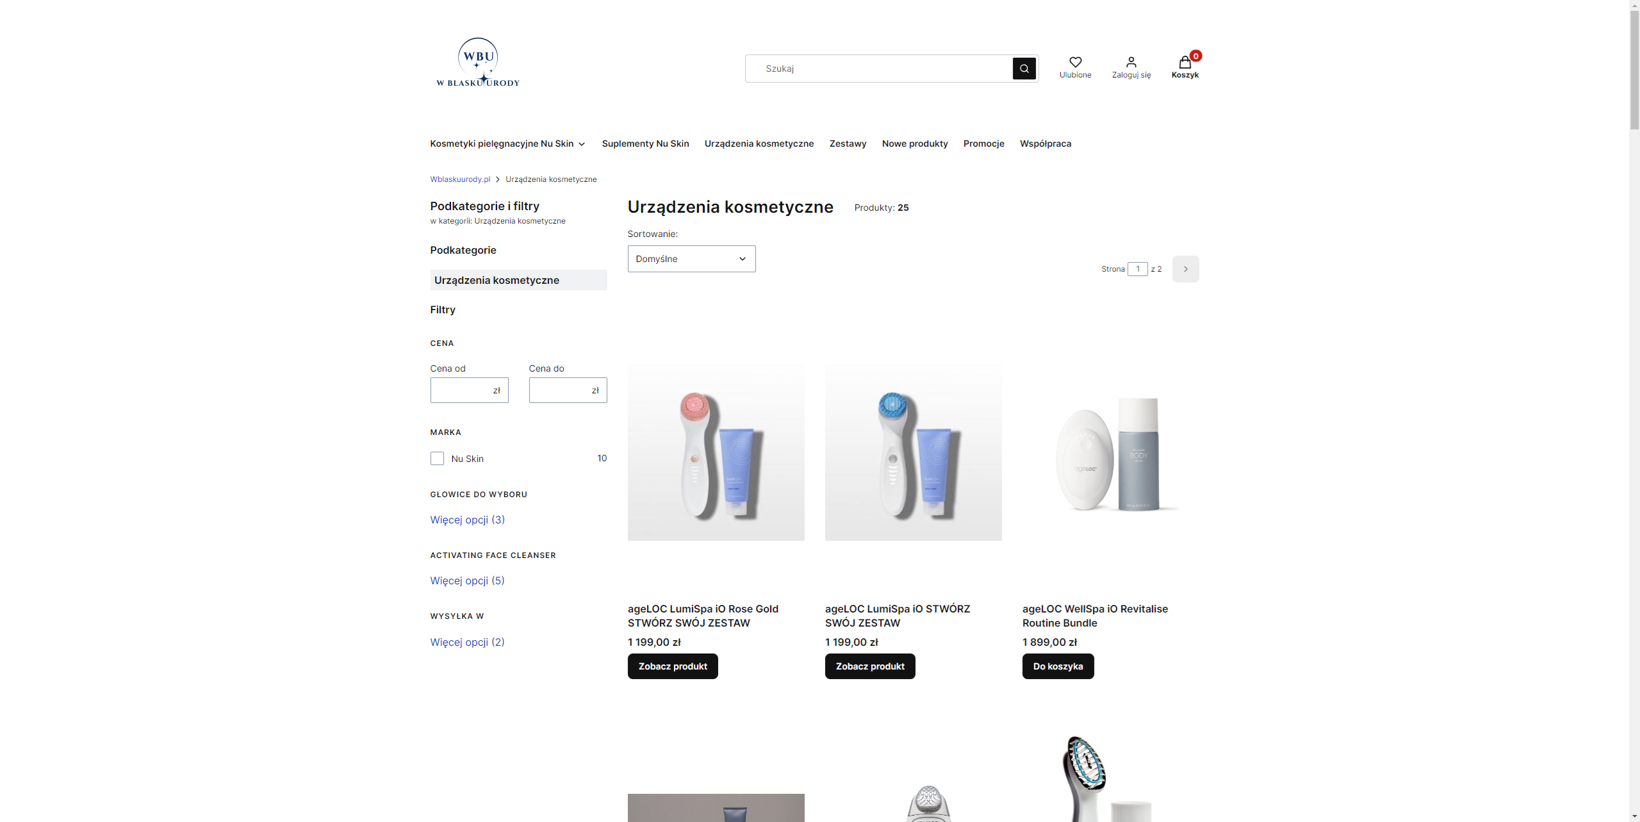This screenshot has width=1640, height=822.
Task: Open the Sortowanie Domyślne dropdown
Action: (691, 259)
